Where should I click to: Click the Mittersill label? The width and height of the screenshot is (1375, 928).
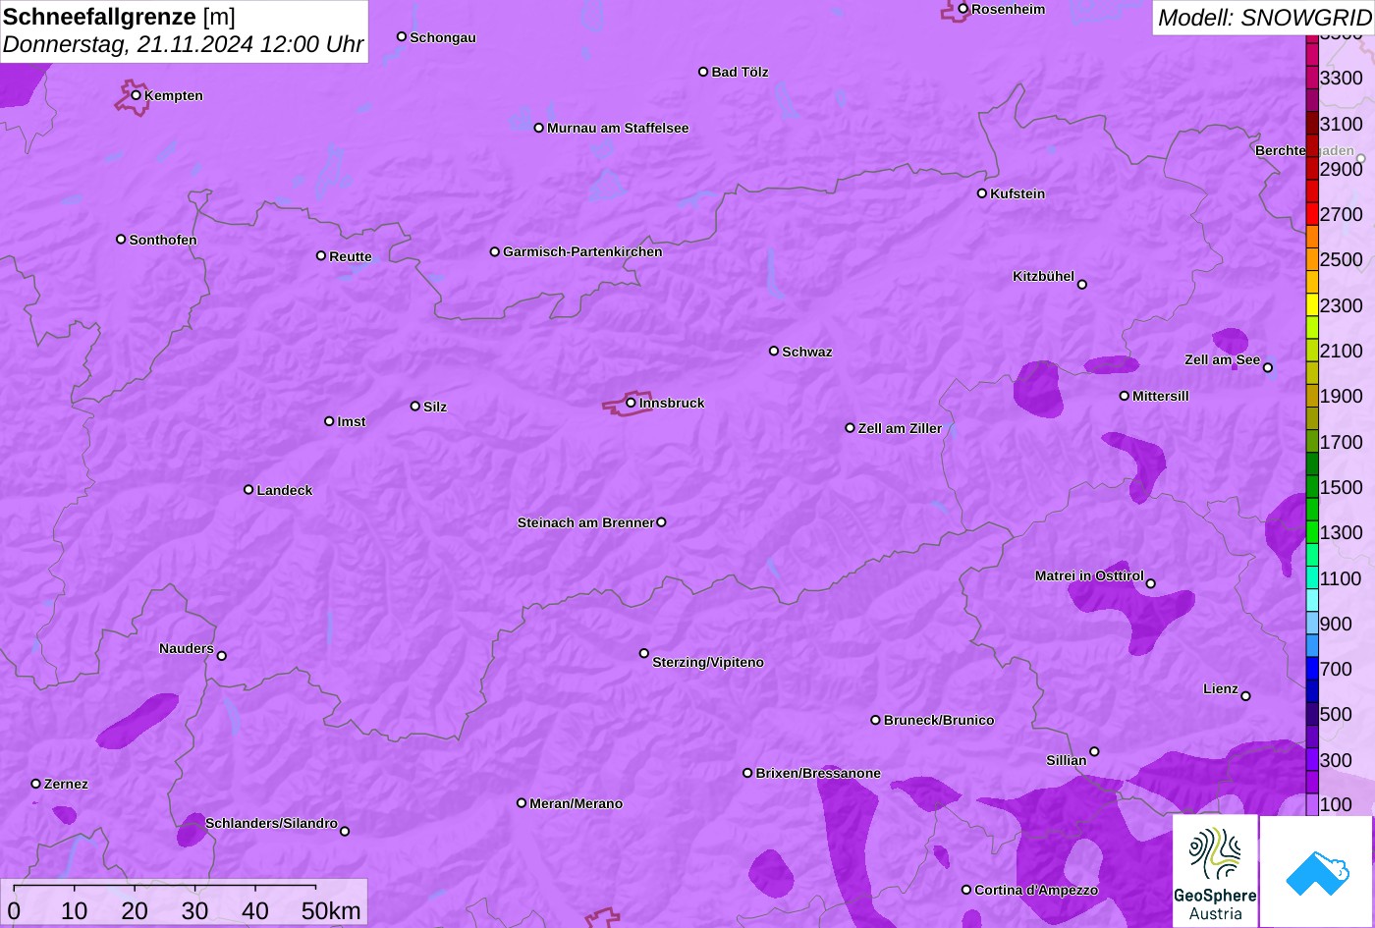pyautogui.click(x=1161, y=397)
